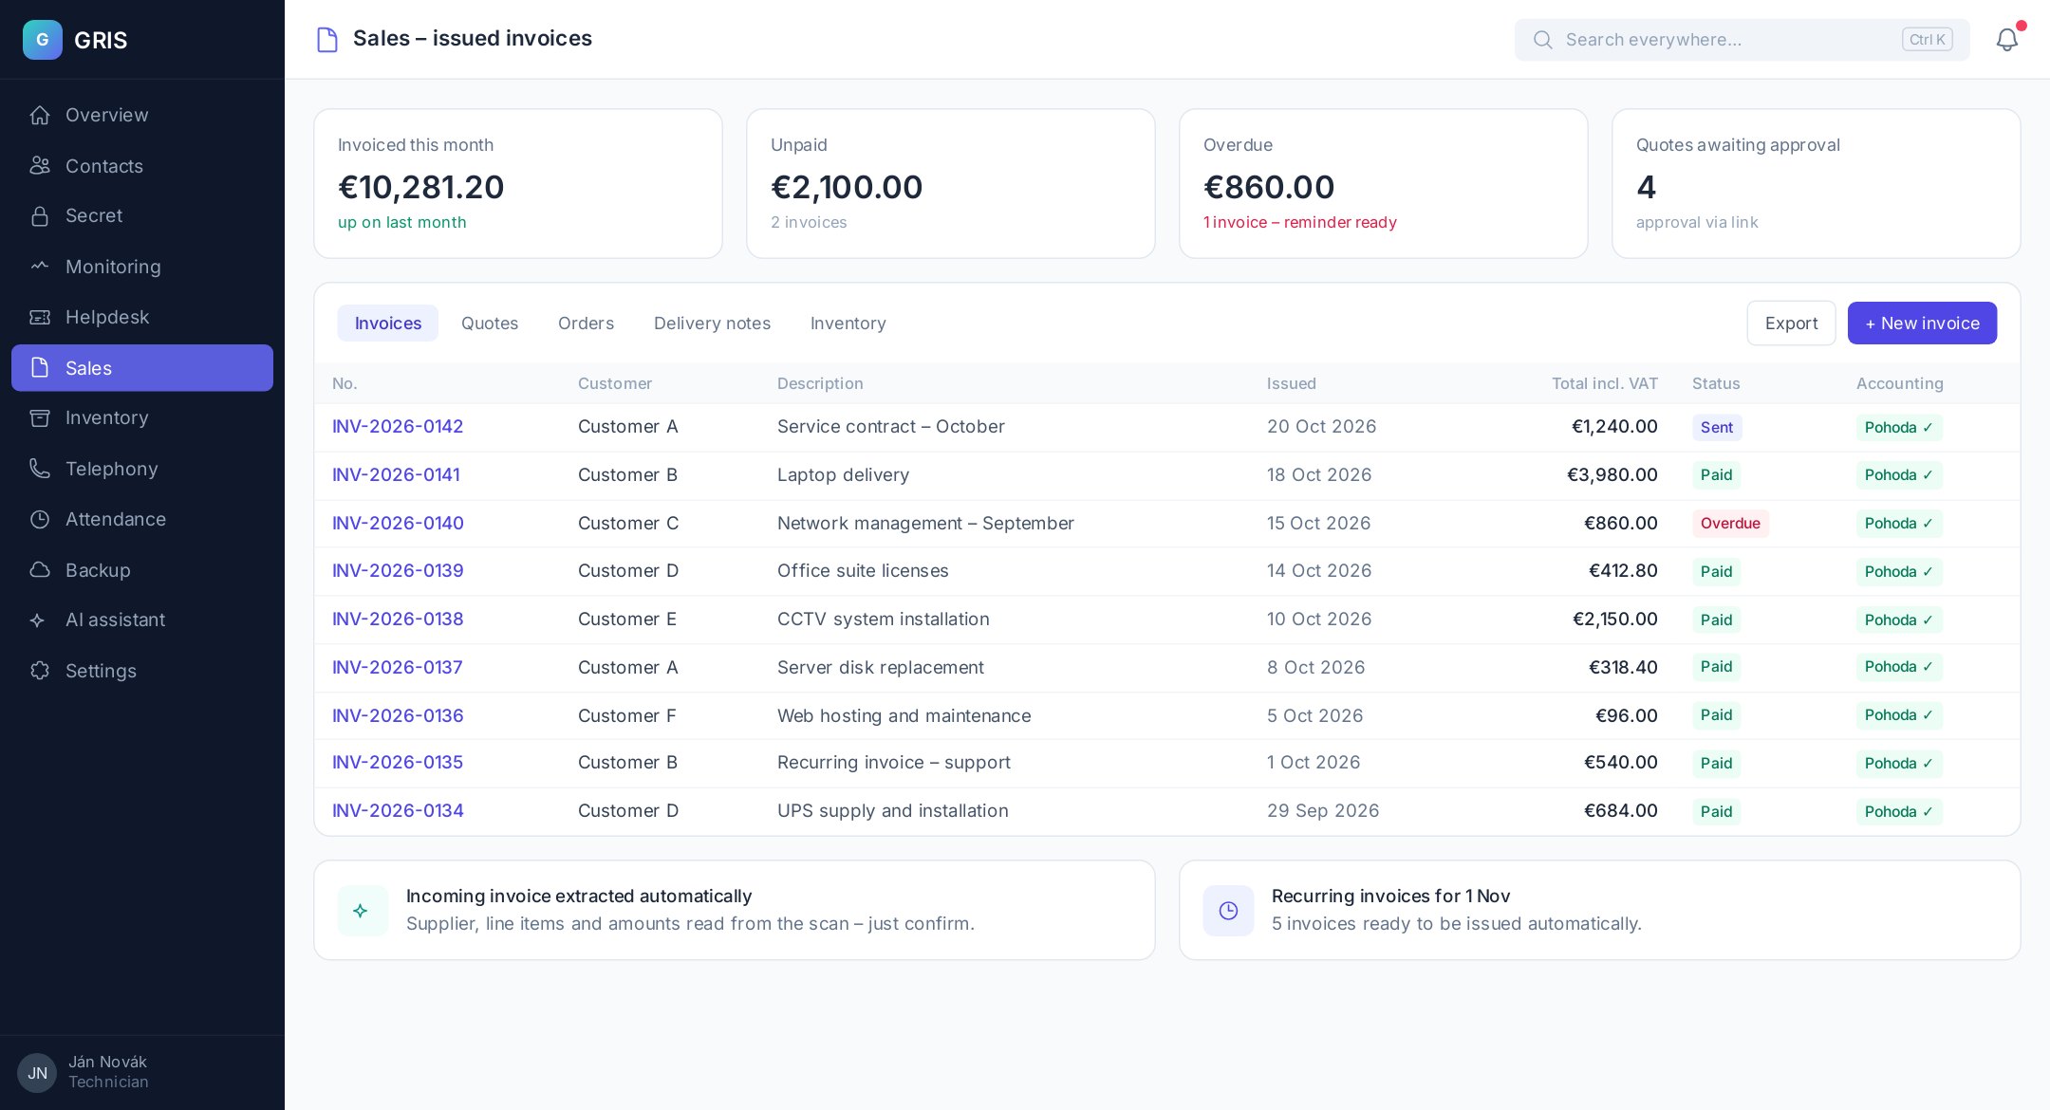Click 'Recurring invoices for 1 Nov' heading
Viewport: 2050px width, 1110px height.
tap(1390, 897)
